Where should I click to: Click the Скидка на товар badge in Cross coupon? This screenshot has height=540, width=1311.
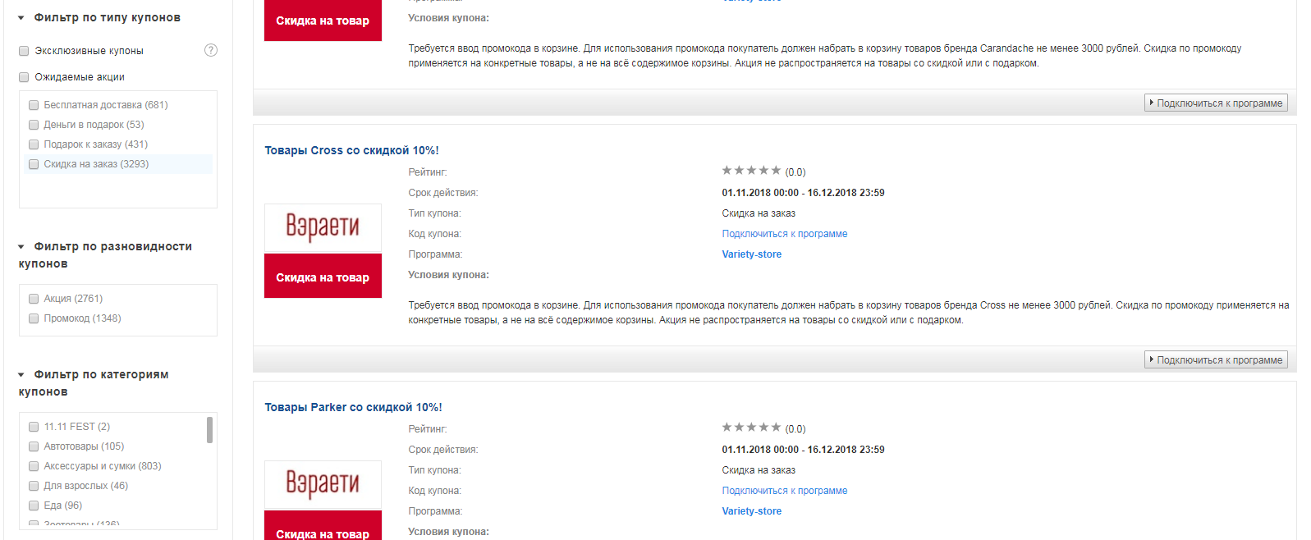[323, 277]
